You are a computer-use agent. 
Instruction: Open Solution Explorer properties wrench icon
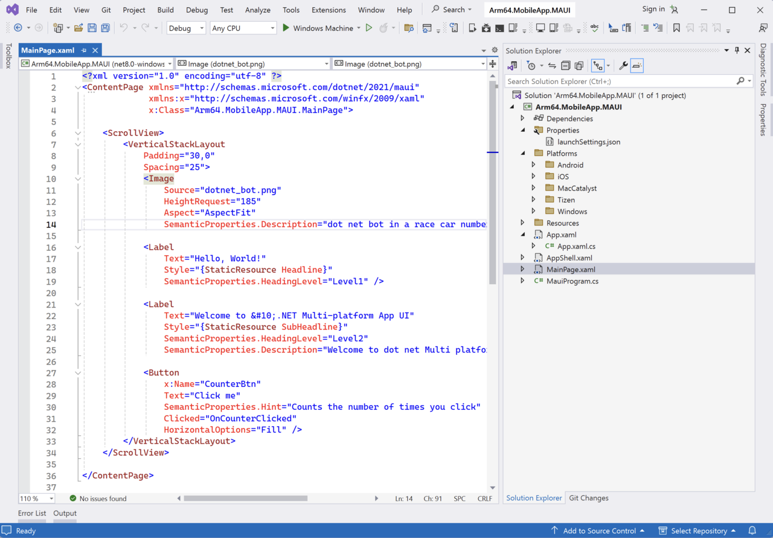(623, 66)
